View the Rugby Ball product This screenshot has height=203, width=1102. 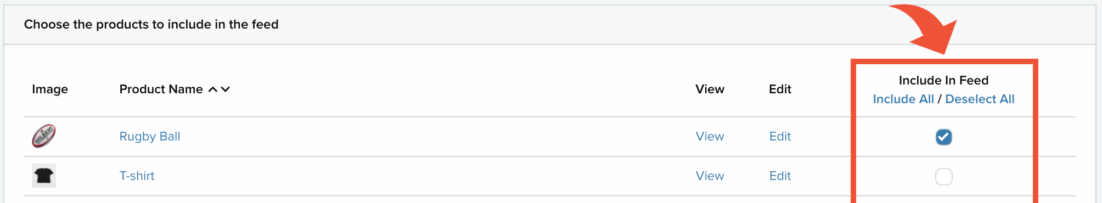point(710,136)
